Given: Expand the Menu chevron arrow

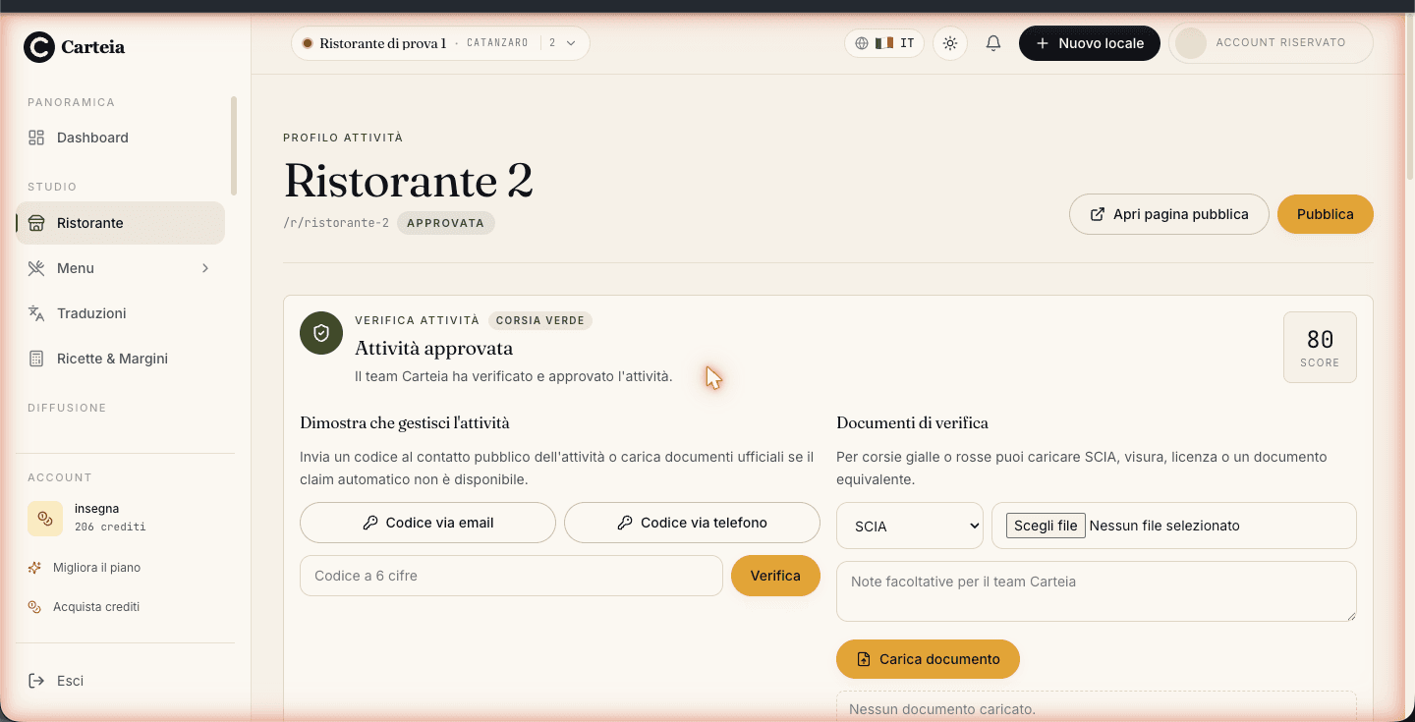Looking at the screenshot, I should (x=205, y=268).
